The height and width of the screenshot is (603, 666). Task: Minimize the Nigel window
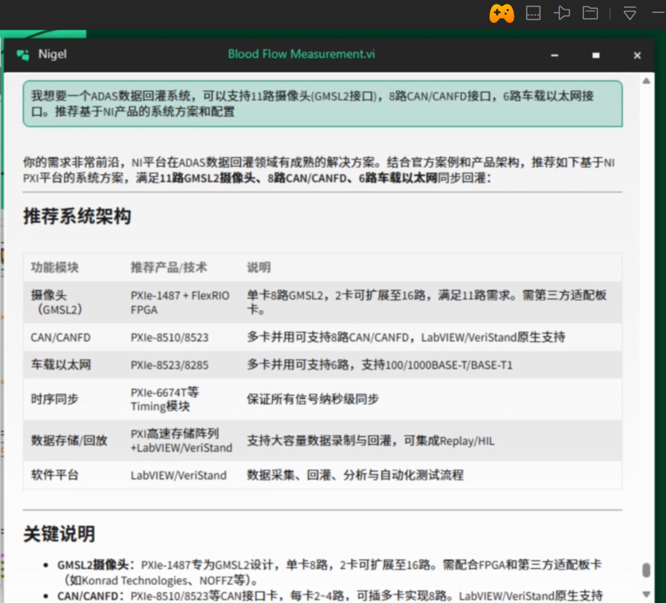[x=554, y=56]
